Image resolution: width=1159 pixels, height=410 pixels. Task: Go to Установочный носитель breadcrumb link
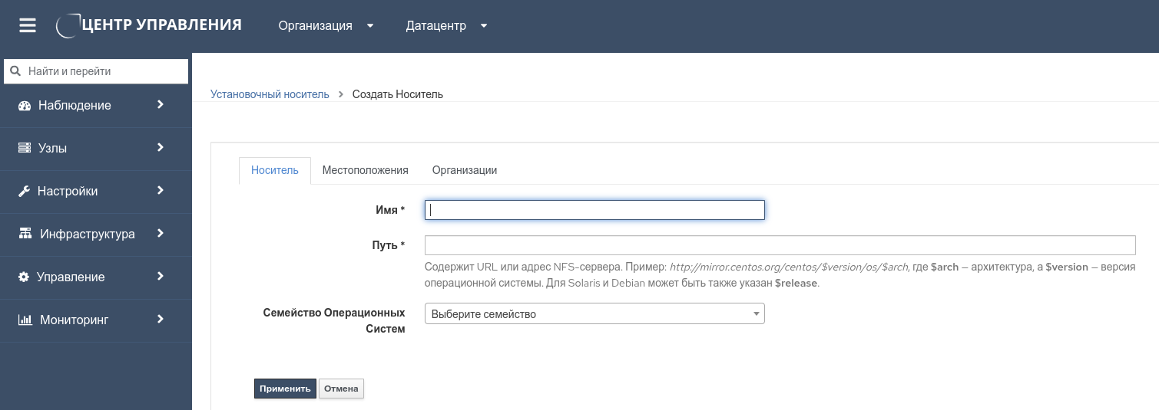coord(270,94)
